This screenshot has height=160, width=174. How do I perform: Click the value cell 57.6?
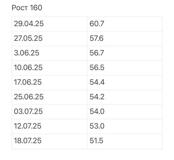tap(125, 39)
